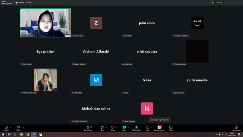Select the Z avatar of zoom baa02
Screen dimensions: 243x137
[x=96, y=23]
